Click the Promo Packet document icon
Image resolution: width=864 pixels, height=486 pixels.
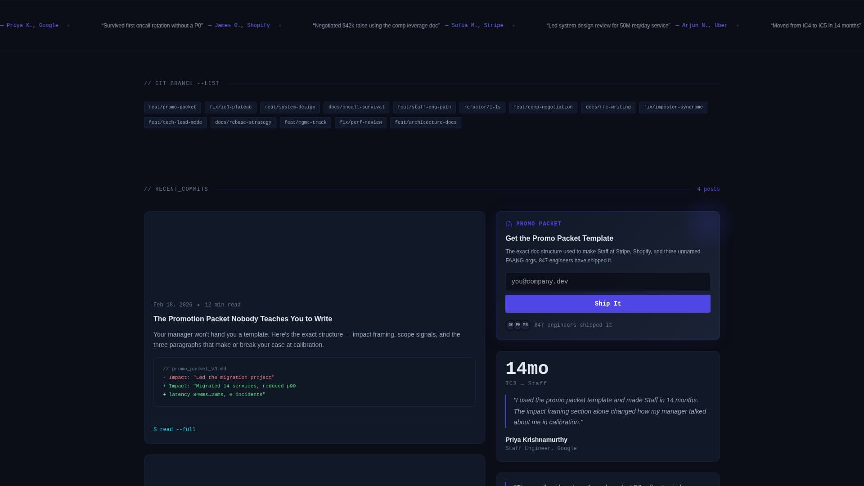pos(509,224)
